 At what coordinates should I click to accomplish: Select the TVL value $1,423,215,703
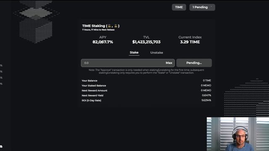(146, 42)
